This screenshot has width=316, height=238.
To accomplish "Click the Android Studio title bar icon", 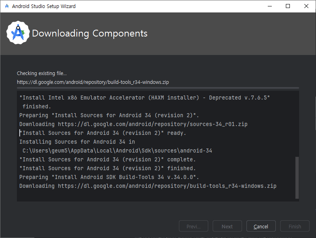I will 7,6.
